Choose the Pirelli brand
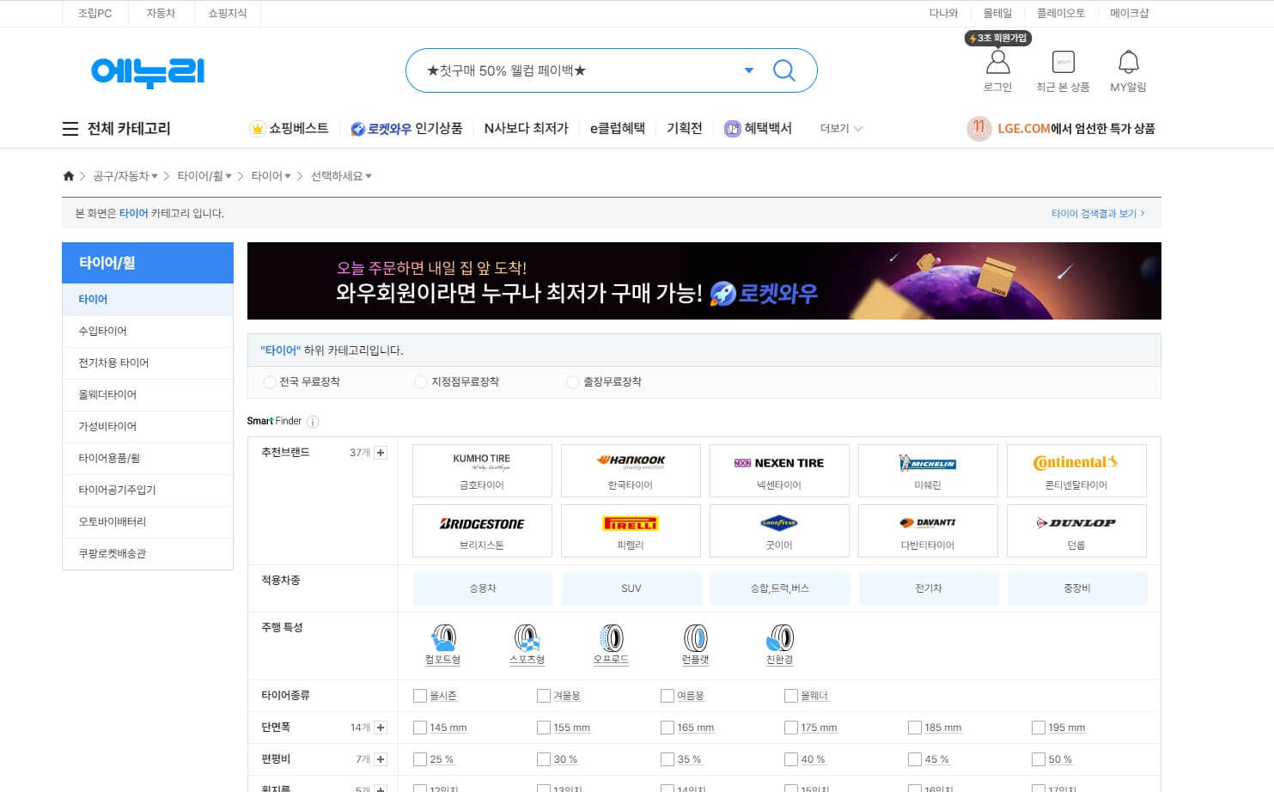 pyautogui.click(x=631, y=531)
